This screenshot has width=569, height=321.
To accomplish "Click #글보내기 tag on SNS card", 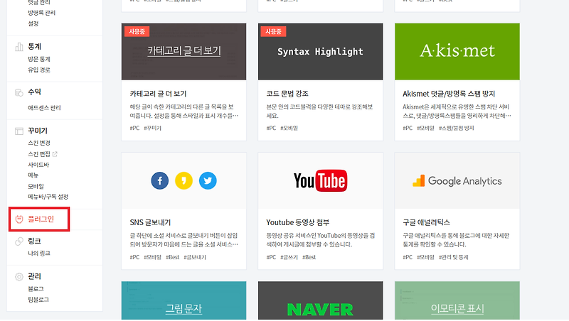I will click(x=195, y=257).
